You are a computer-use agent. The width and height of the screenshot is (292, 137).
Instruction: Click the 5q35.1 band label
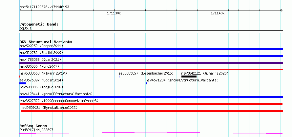click(x=26, y=28)
